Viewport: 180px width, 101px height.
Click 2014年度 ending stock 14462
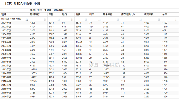(106, 73)
